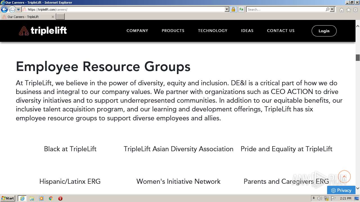
Task: Click the Employee Resource Groups heading
Action: [103, 67]
